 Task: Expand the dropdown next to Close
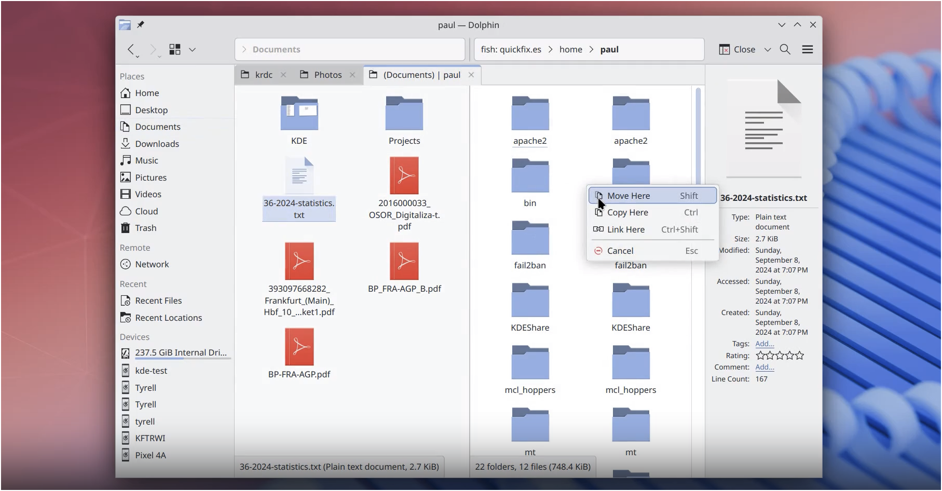(x=768, y=50)
